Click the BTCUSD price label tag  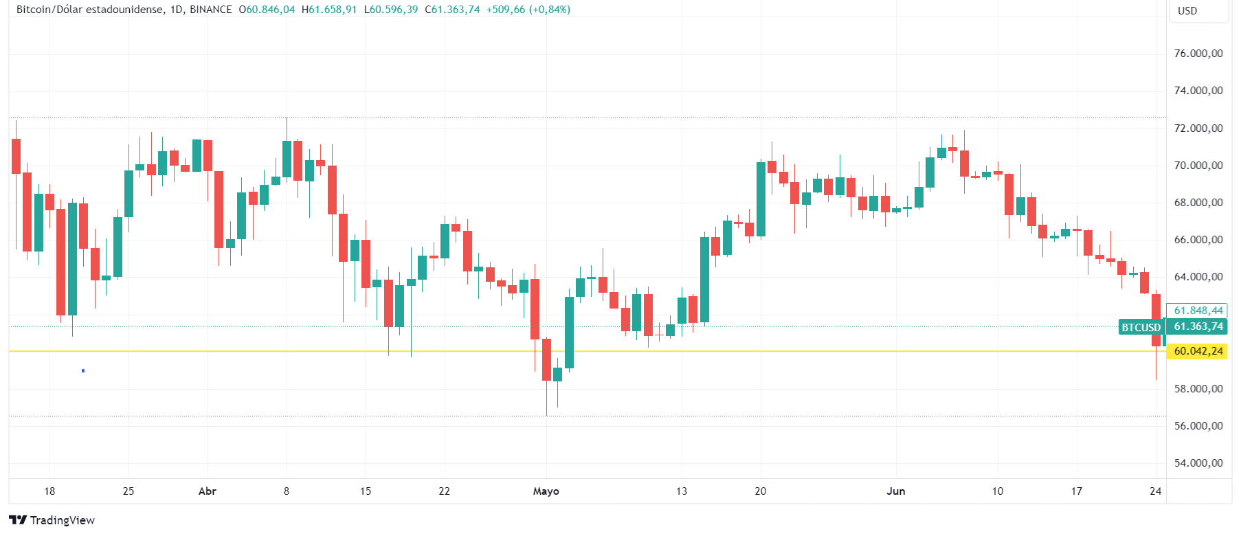tap(1141, 327)
